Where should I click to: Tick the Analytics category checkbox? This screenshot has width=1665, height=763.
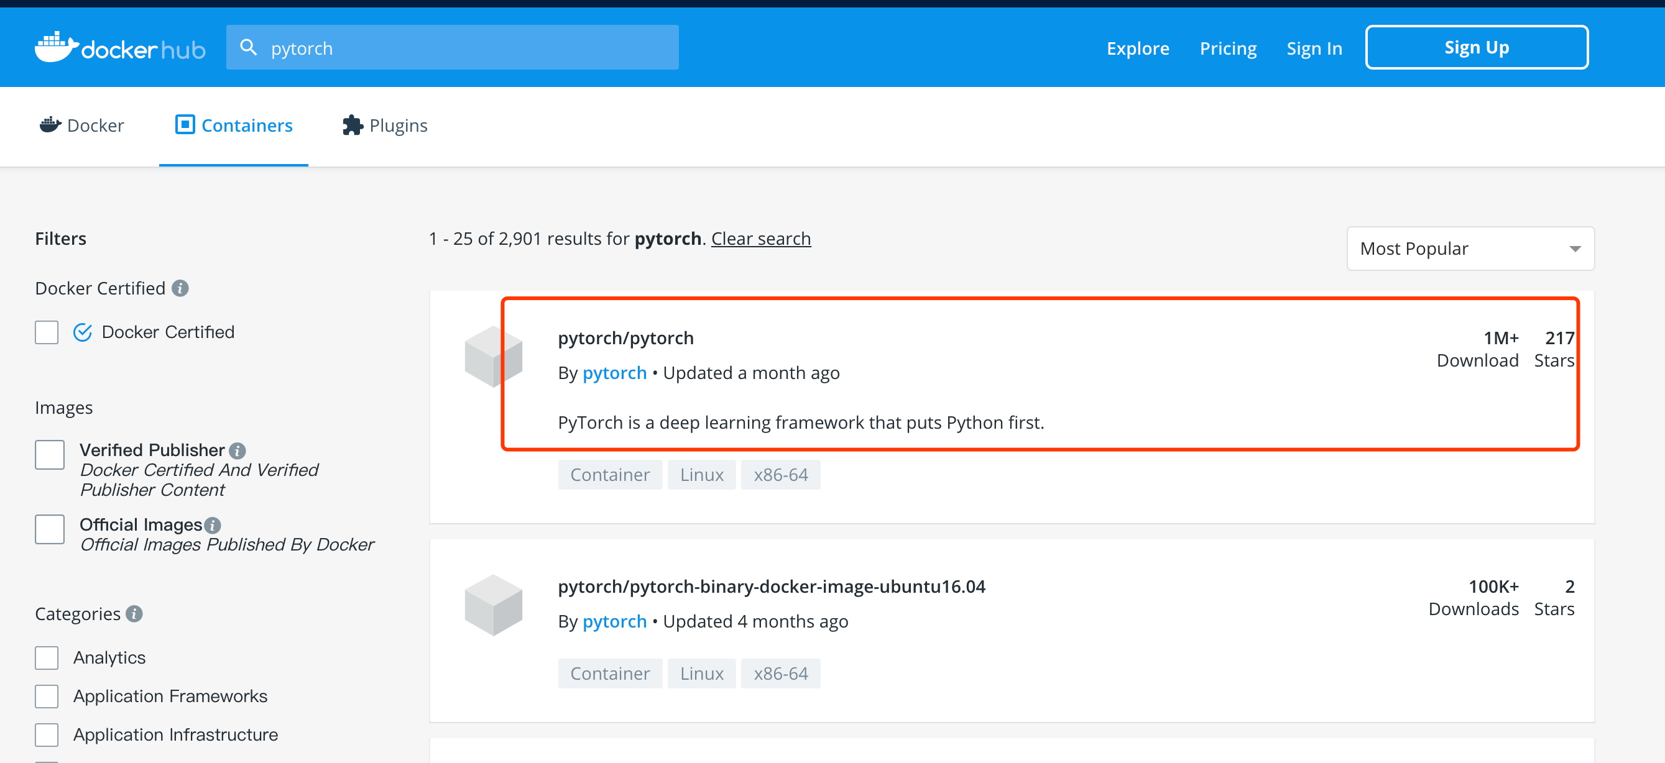(47, 658)
